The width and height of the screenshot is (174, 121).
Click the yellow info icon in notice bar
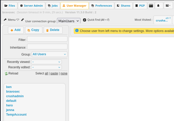coord(77,31)
